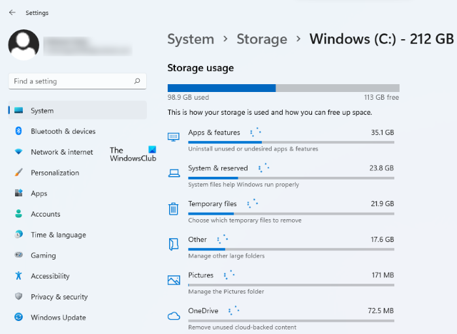
Task: Go to Time & language settings
Action: [58, 235]
